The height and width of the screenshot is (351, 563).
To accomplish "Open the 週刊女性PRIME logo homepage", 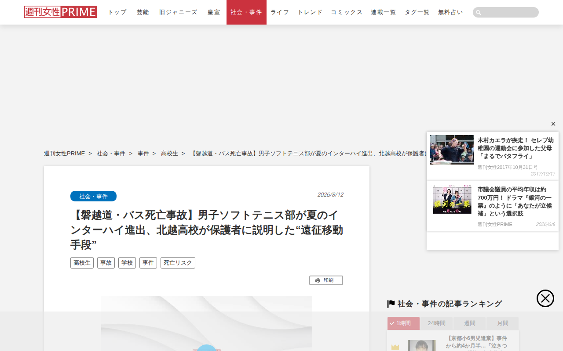I will point(60,12).
